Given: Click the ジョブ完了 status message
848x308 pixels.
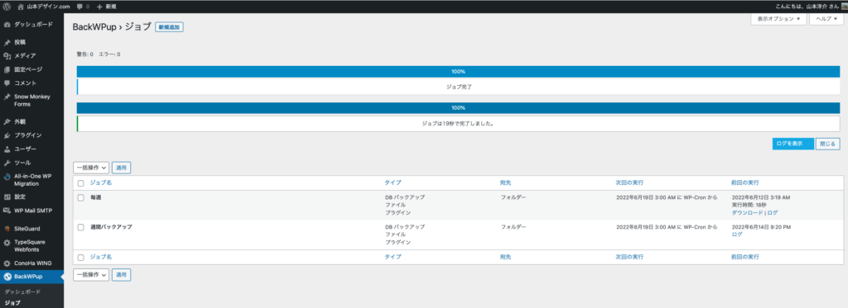Looking at the screenshot, I should (x=458, y=87).
